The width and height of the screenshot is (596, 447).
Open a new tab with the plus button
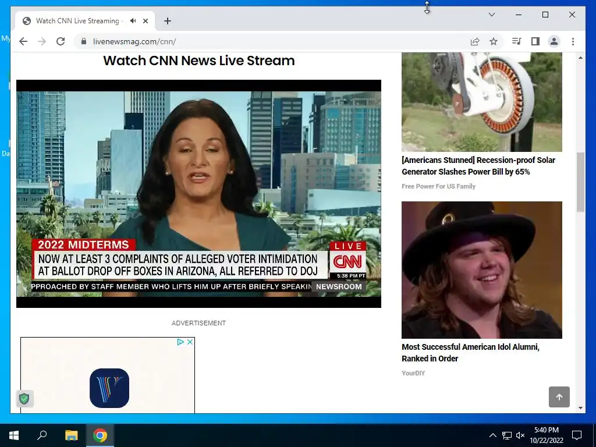pos(167,21)
